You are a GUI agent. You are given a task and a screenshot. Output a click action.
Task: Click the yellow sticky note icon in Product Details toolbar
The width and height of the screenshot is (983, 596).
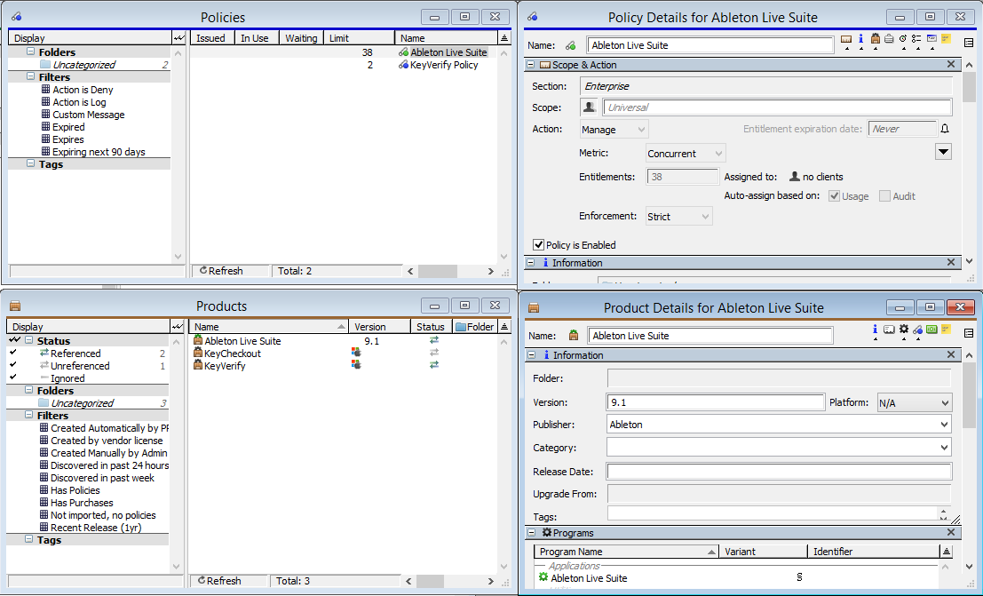point(946,330)
